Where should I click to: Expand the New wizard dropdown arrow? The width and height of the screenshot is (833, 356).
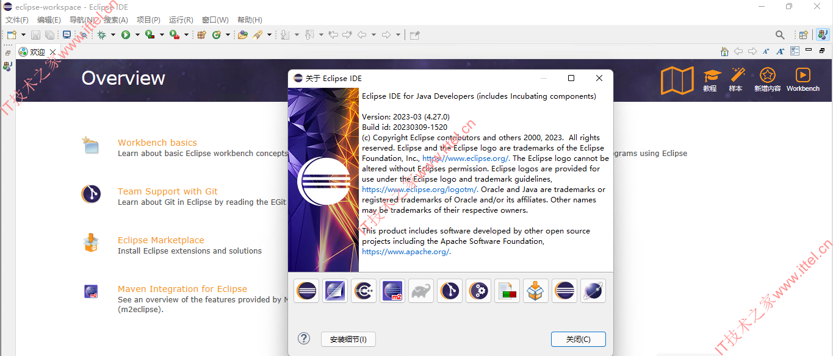[23, 35]
